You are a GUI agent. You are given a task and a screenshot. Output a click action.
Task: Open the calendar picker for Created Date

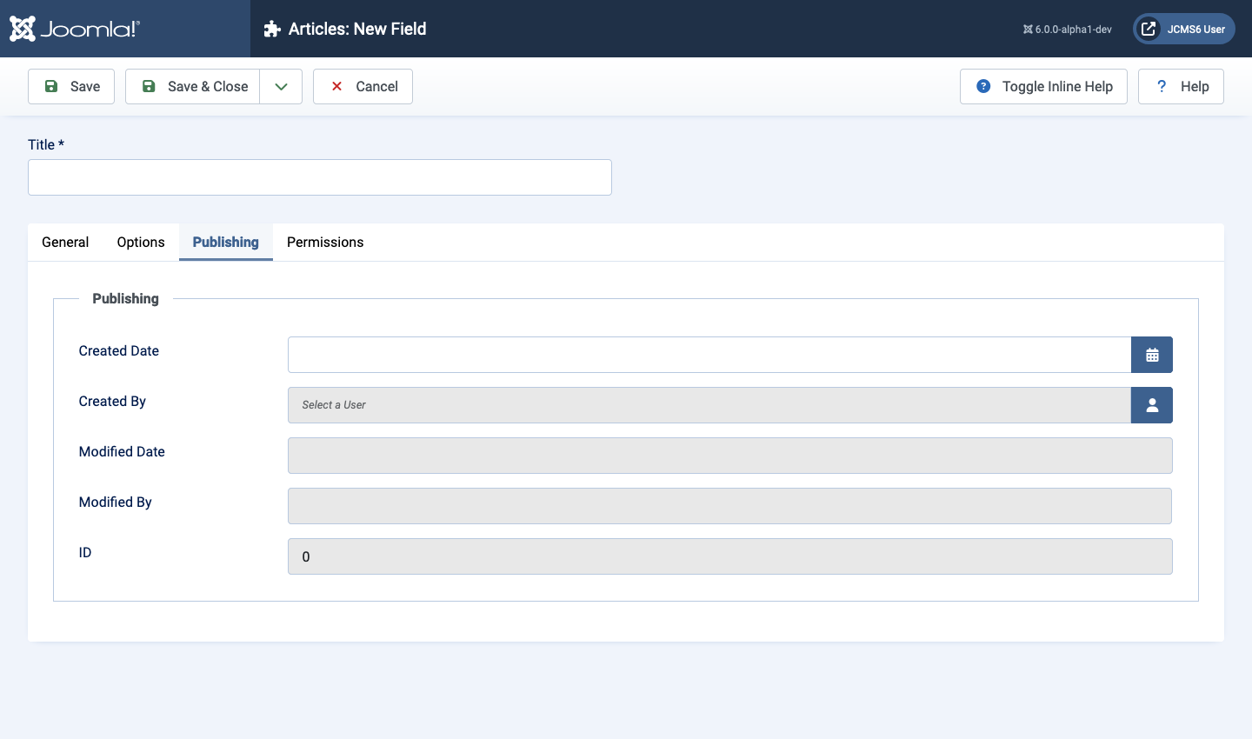point(1152,354)
